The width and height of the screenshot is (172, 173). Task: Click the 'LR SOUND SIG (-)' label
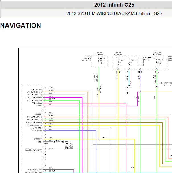click(34, 100)
